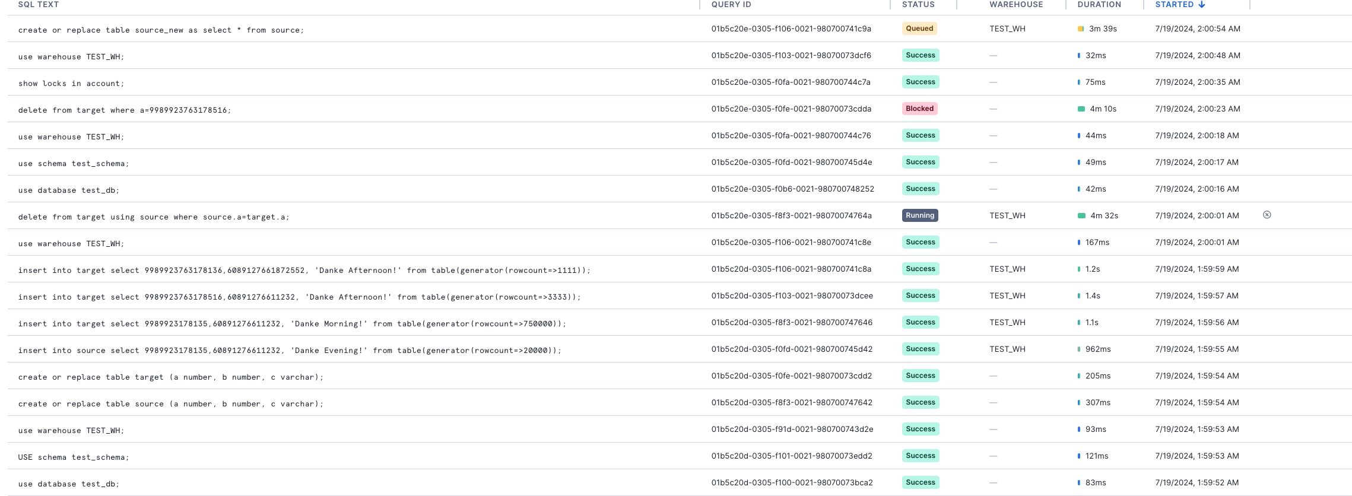Click the QUERY ID column header
Viewport: 1352px width, 496px height.
(731, 4)
